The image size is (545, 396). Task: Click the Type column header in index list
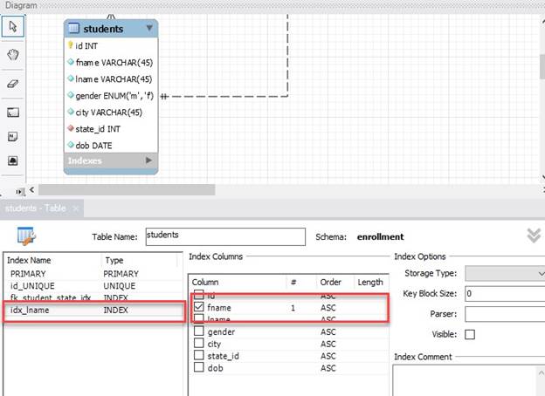point(114,260)
